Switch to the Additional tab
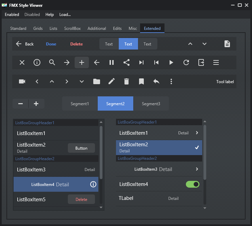The height and width of the screenshot is (226, 252). pos(97,29)
